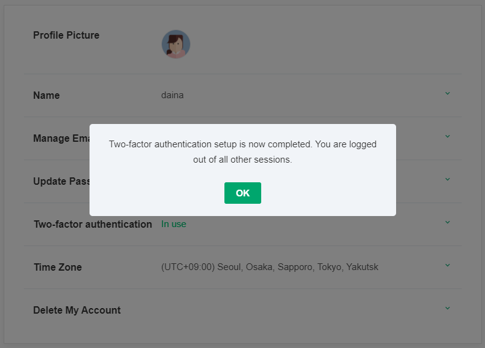Expand the Name row chevron
The image size is (485, 348).
(x=448, y=93)
